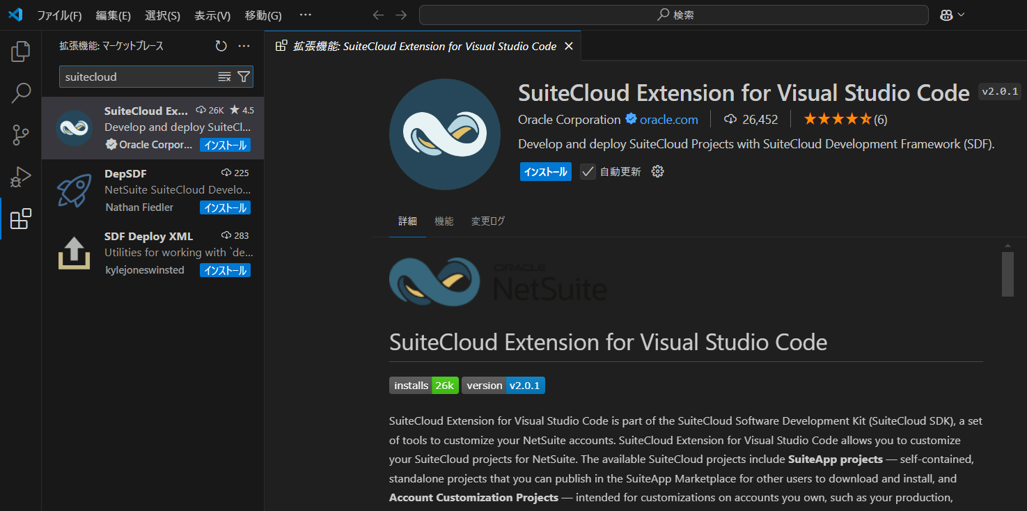This screenshot has width=1027, height=511.
Task: Open the extension filter options
Action: click(244, 77)
